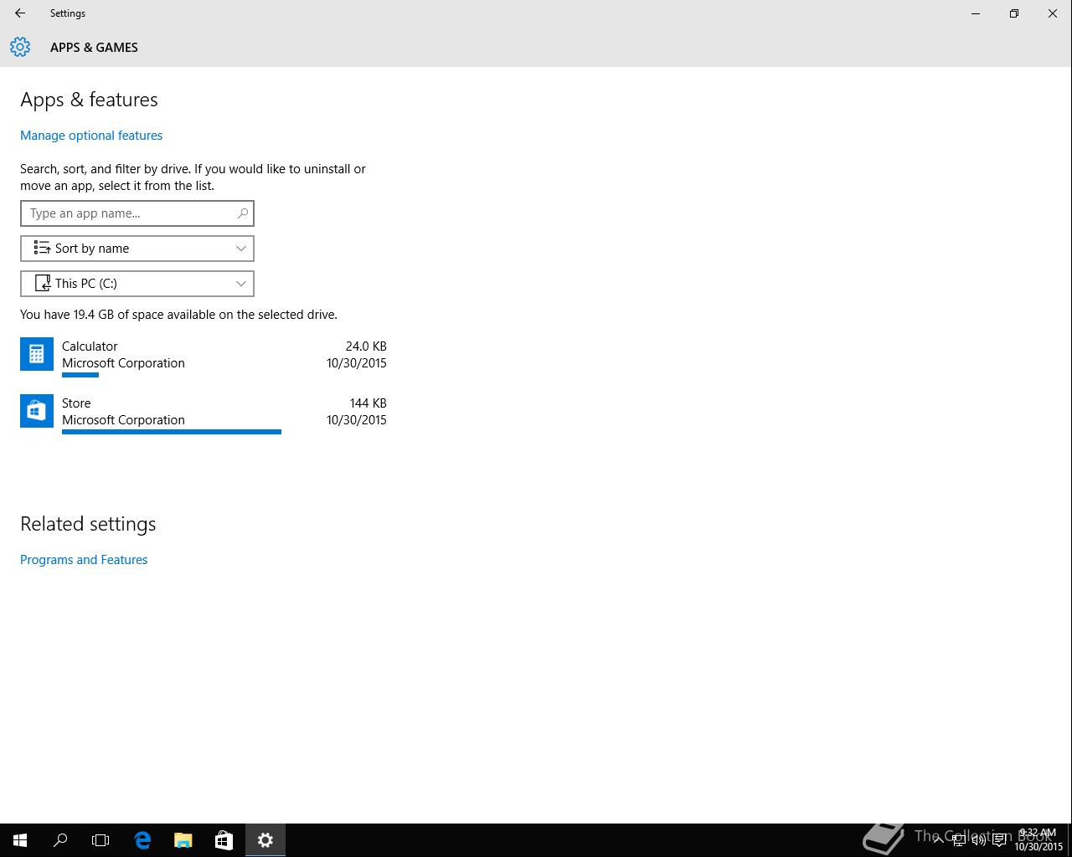This screenshot has height=857, width=1072.
Task: Minimize the Settings window
Action: click(x=976, y=13)
